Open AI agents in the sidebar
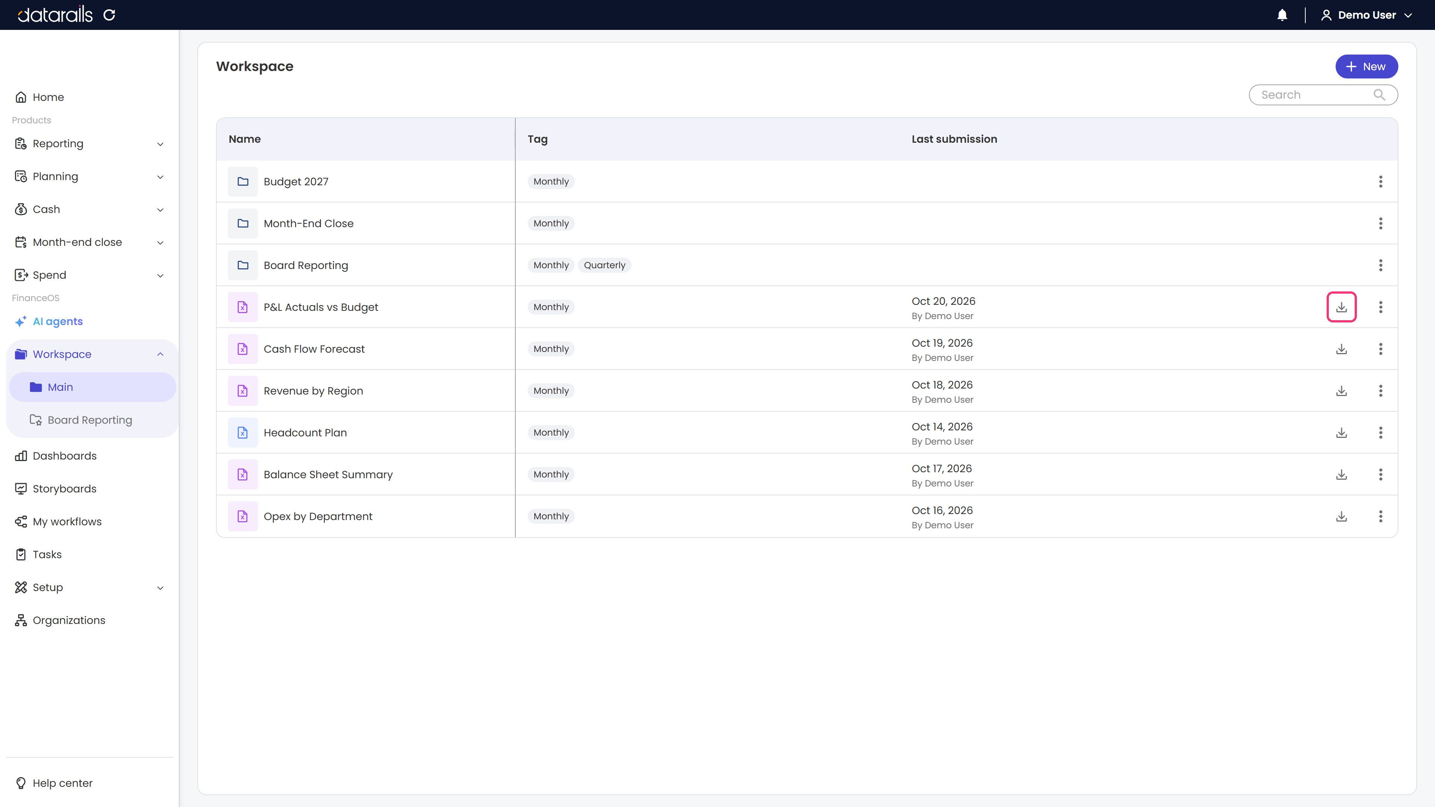Image resolution: width=1435 pixels, height=807 pixels. click(49, 321)
